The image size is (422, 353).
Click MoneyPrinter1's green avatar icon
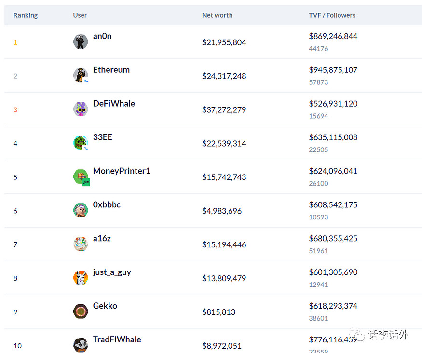pos(81,176)
